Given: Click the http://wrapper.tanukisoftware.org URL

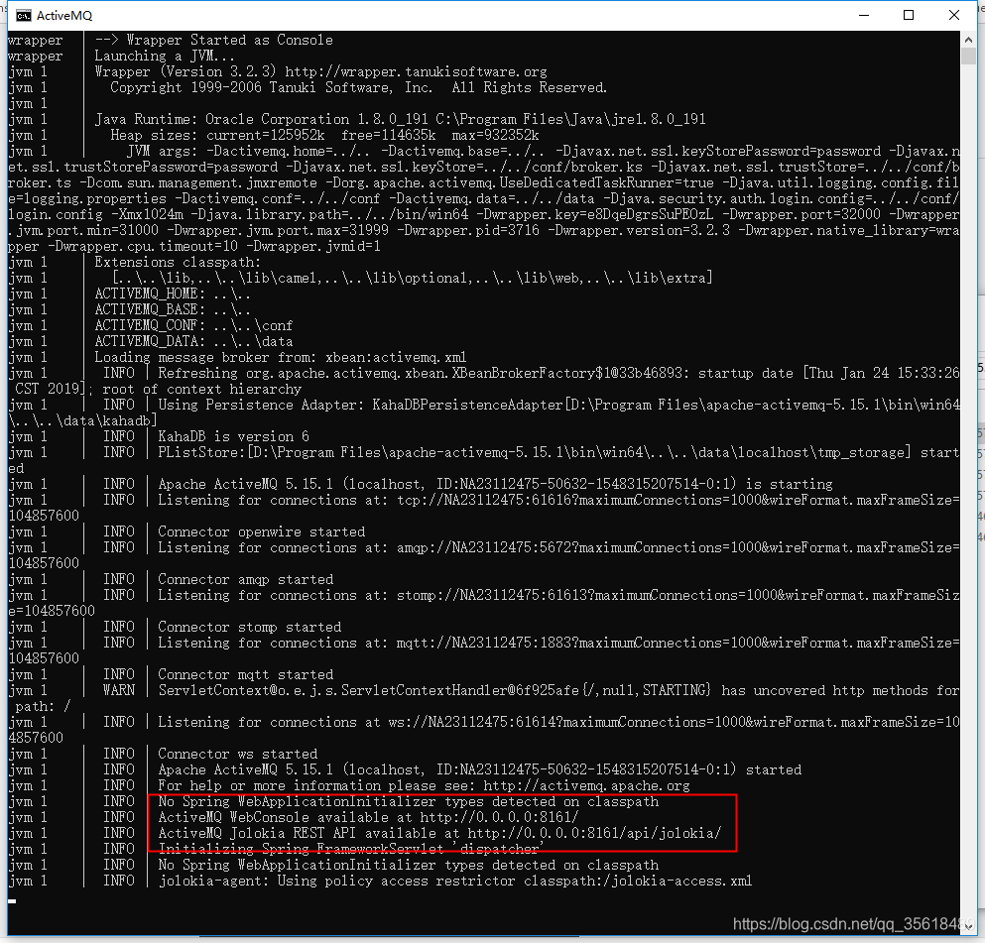Looking at the screenshot, I should pos(416,71).
